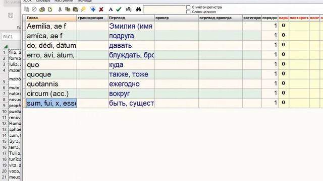Click translation cell 'ежегодно'
This screenshot has width=323, height=181.
click(131, 84)
